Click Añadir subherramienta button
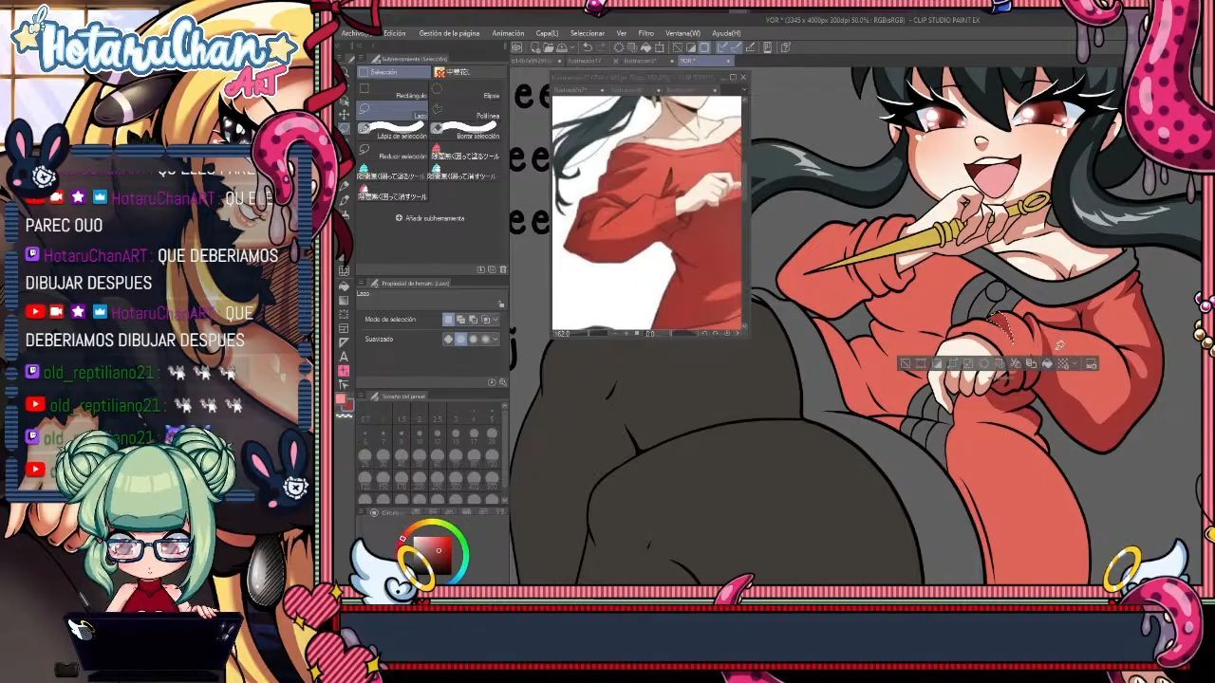Image resolution: width=1215 pixels, height=683 pixels. click(x=430, y=218)
